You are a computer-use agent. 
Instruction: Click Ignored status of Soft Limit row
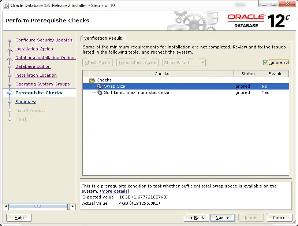(x=242, y=92)
